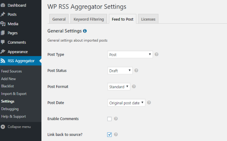Image resolution: width=227 pixels, height=141 pixels.
Task: Click the help icon next to Post Type
Action: 156,54
